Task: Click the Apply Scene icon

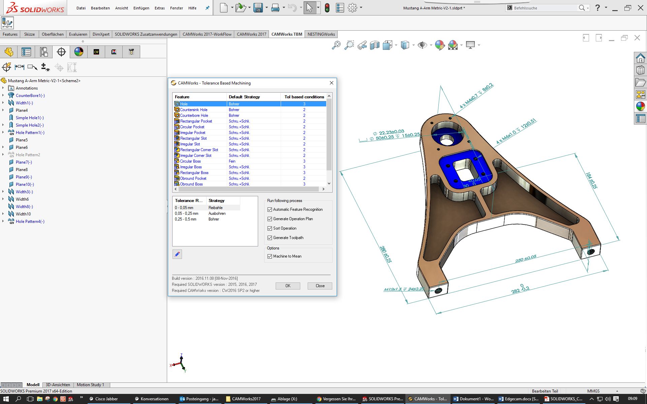Action: coord(453,45)
